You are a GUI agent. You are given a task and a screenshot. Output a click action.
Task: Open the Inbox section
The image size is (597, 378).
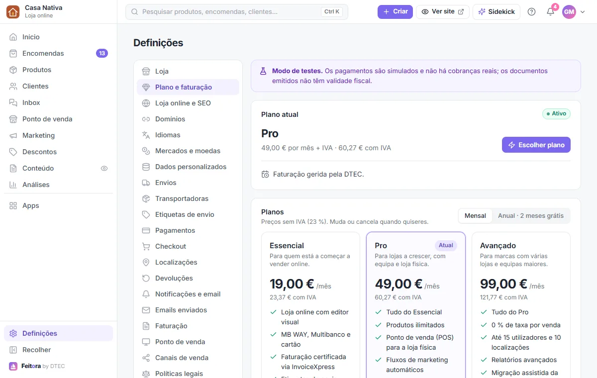(x=58, y=102)
